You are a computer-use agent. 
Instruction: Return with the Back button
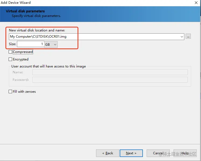click(x=108, y=153)
